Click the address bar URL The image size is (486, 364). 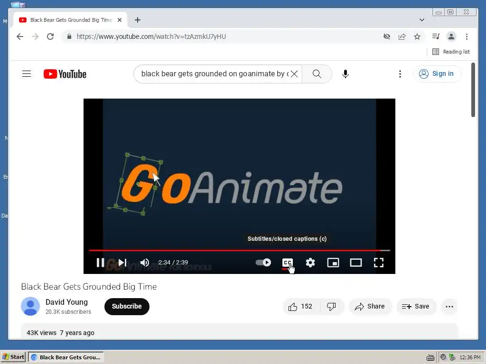[151, 36]
